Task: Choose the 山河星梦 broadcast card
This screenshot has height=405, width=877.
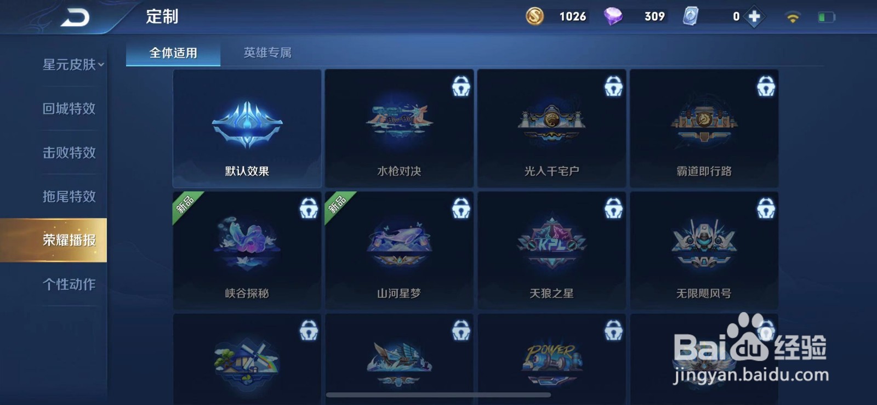Action: tap(399, 250)
